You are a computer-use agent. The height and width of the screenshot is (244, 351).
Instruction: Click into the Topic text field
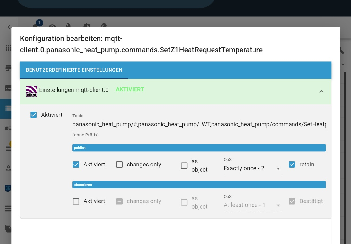pos(199,125)
